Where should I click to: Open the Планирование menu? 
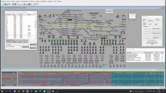click(24, 1)
